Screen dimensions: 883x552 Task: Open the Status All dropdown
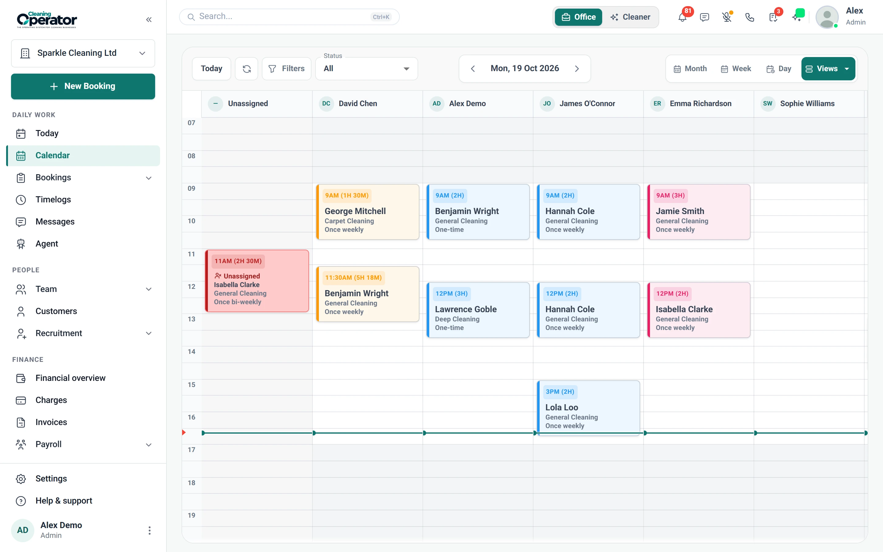[366, 69]
